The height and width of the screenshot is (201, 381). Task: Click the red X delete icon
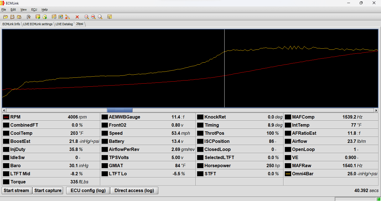[77, 17]
